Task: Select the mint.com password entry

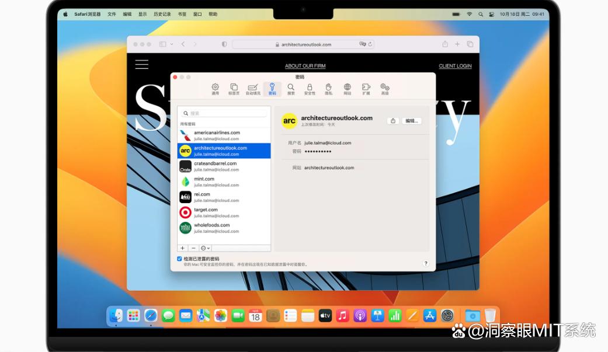Action: (224, 182)
